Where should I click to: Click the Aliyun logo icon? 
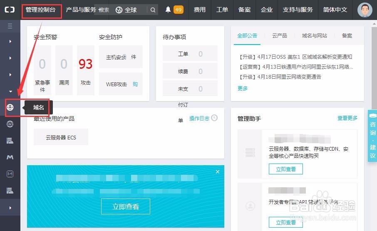pos(10,10)
